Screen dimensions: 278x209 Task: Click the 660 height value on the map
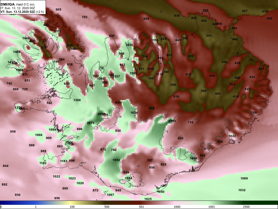180,138
